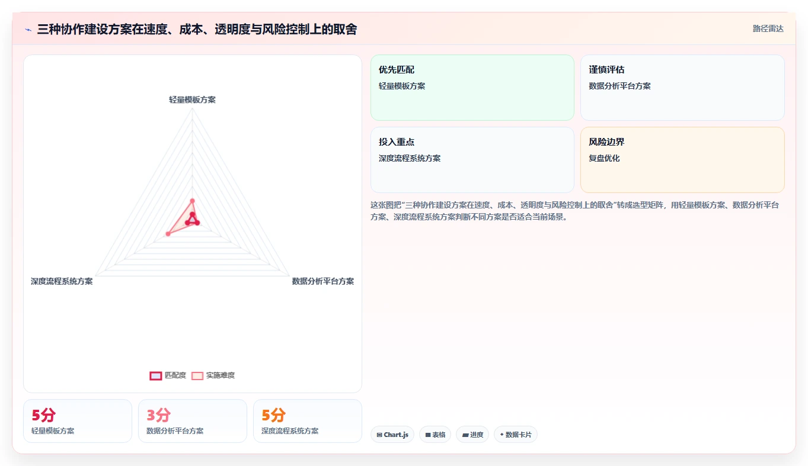Toggle the 匹配度 legend item
The image size is (808, 466).
pyautogui.click(x=168, y=375)
